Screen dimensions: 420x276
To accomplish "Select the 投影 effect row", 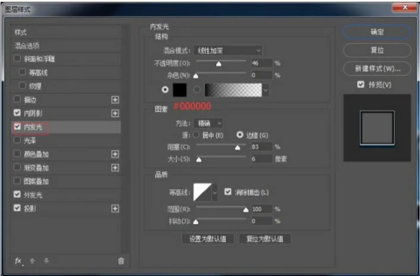I will 66,209.
